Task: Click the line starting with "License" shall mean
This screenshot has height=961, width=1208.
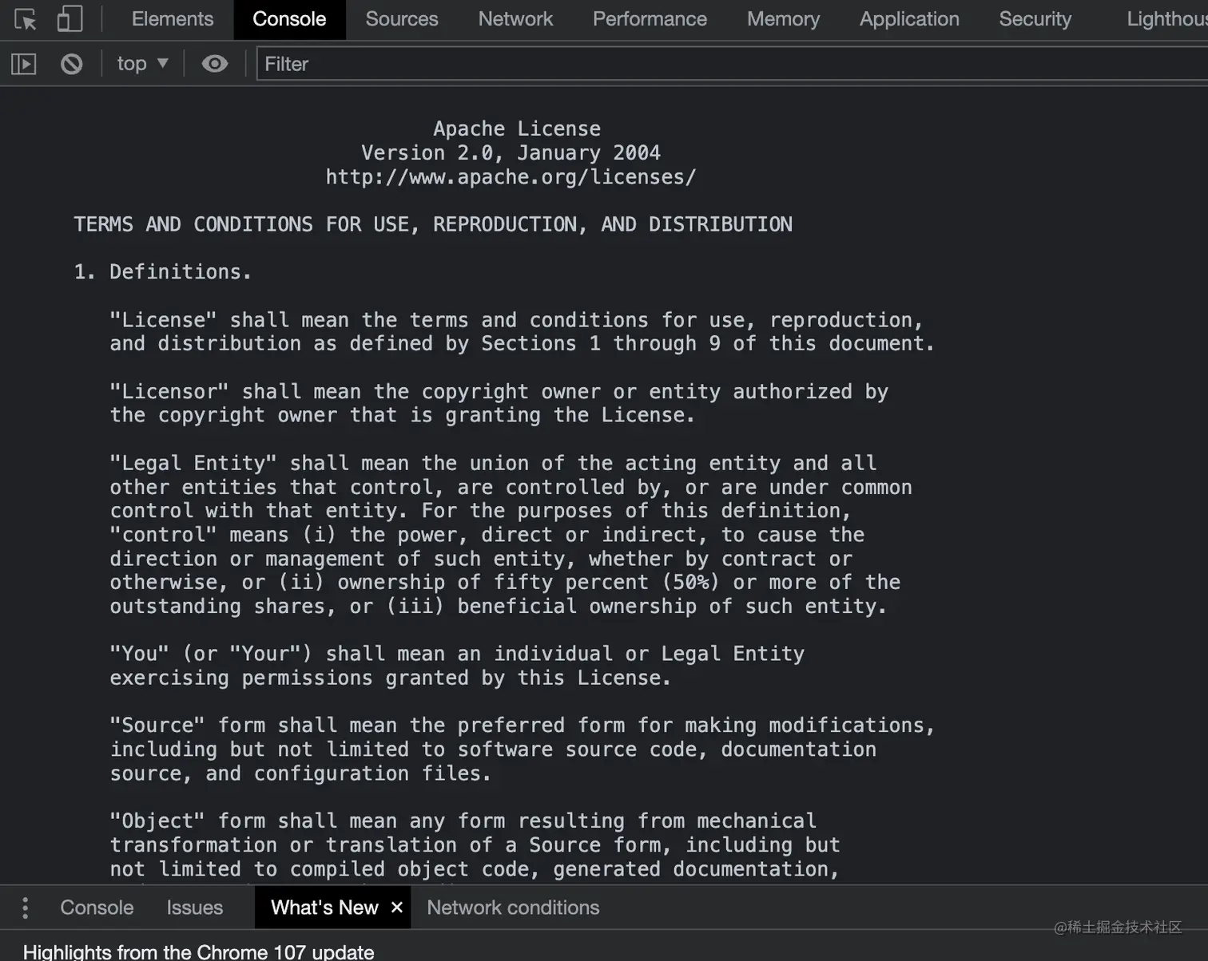Action: click(516, 320)
